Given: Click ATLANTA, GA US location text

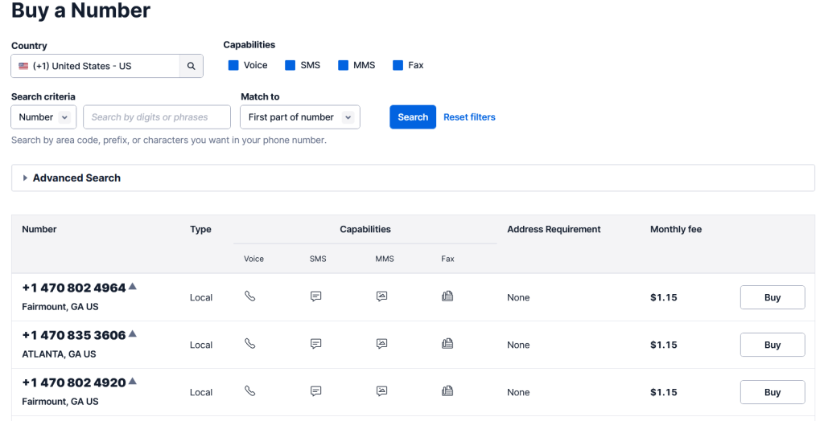Looking at the screenshot, I should click(59, 354).
